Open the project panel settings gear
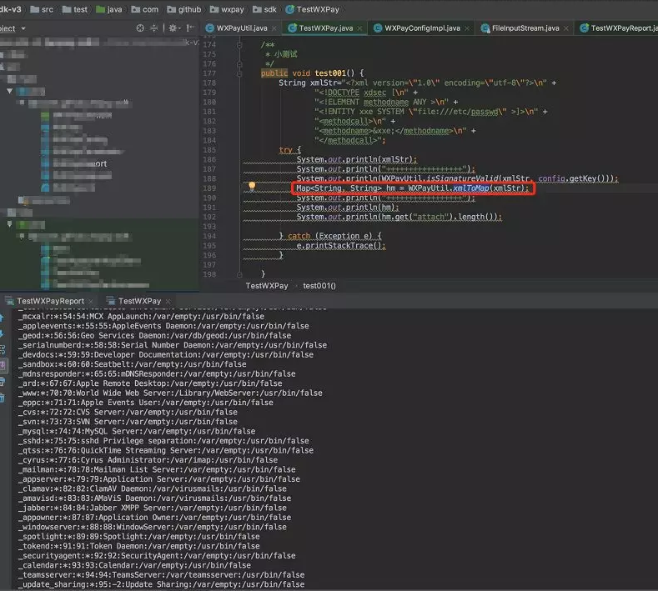Image resolution: width=658 pixels, height=591 pixels. (173, 28)
